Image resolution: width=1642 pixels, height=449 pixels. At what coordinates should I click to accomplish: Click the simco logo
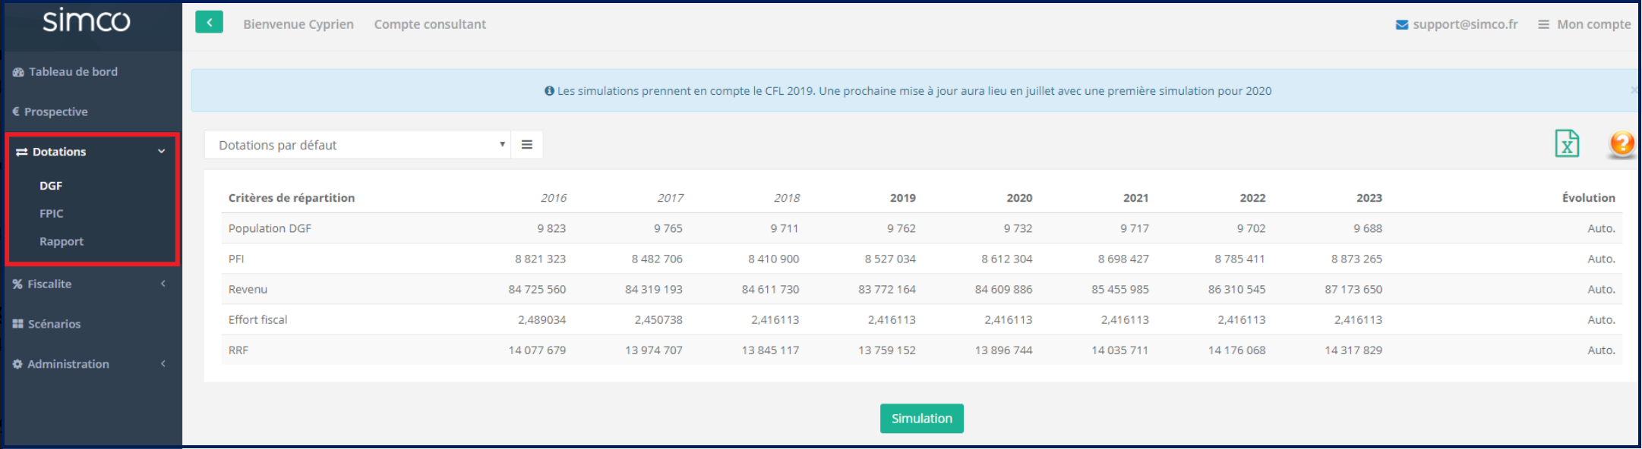[87, 20]
